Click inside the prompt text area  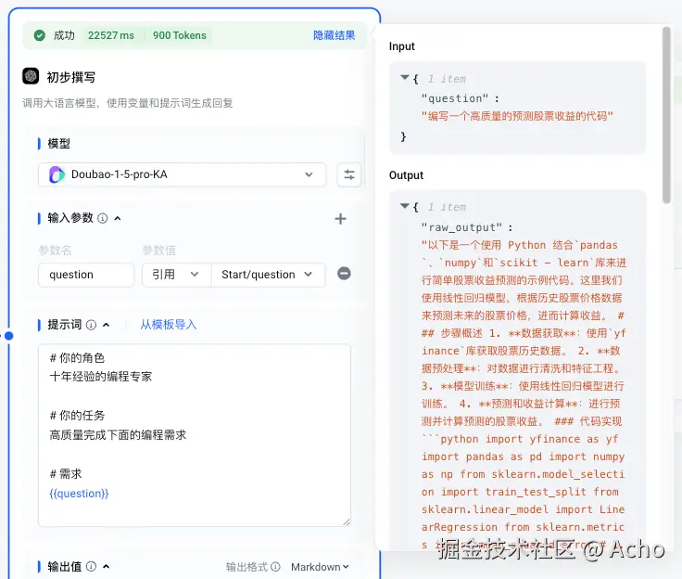(195, 435)
